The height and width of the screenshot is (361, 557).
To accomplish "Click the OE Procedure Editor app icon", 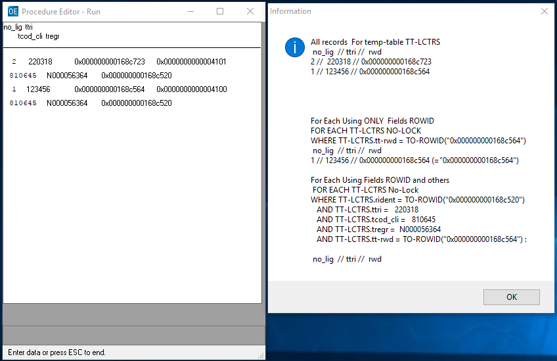I will (x=12, y=11).
